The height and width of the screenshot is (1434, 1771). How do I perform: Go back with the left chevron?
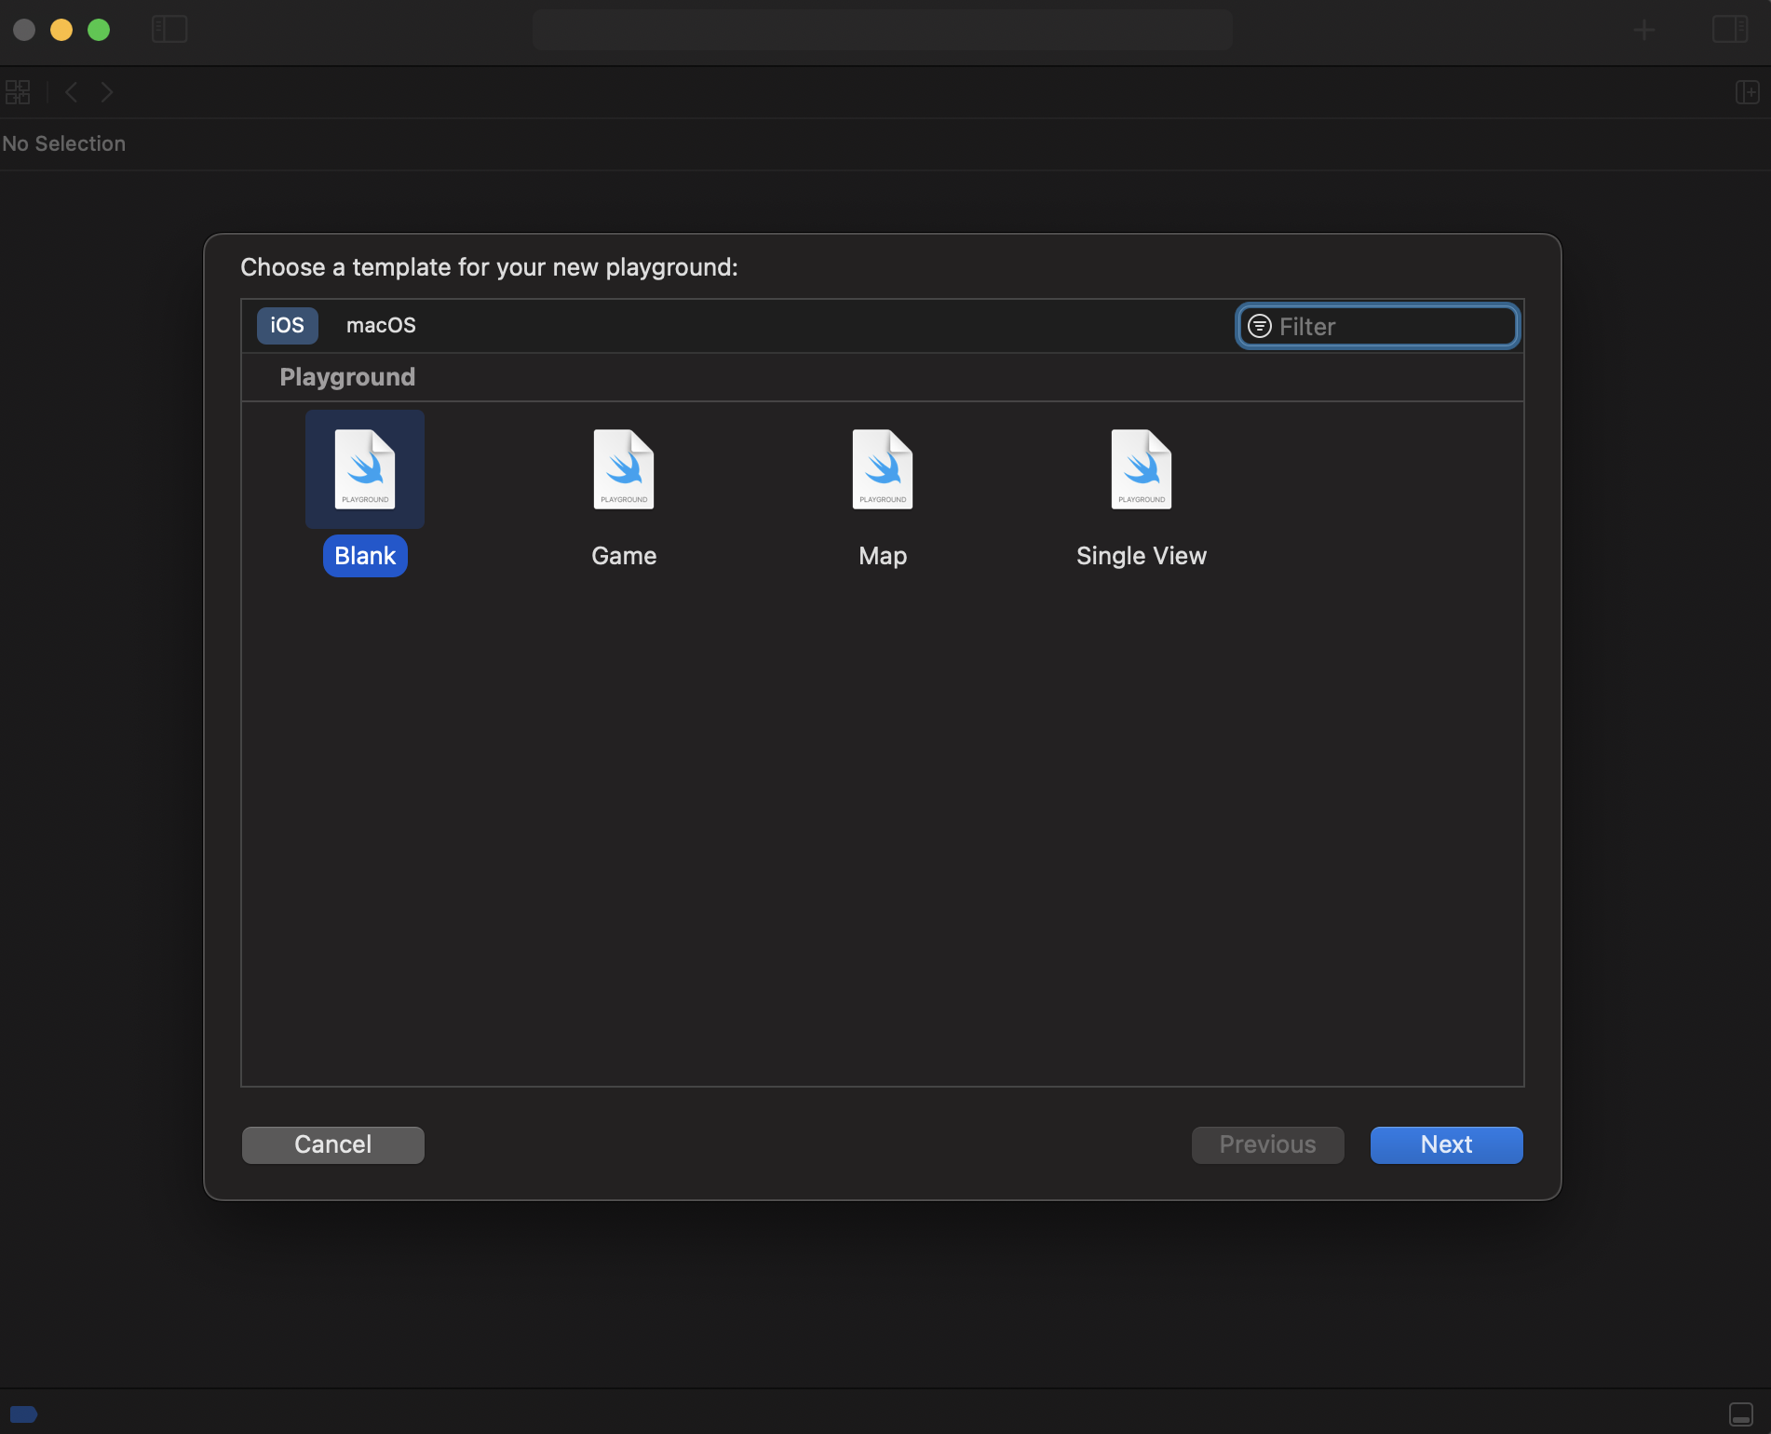[x=72, y=92]
